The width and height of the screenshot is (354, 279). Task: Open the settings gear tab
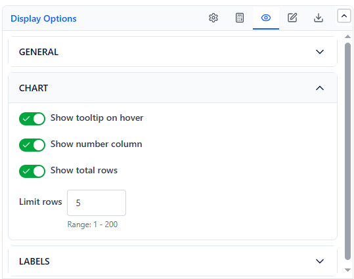tap(213, 18)
